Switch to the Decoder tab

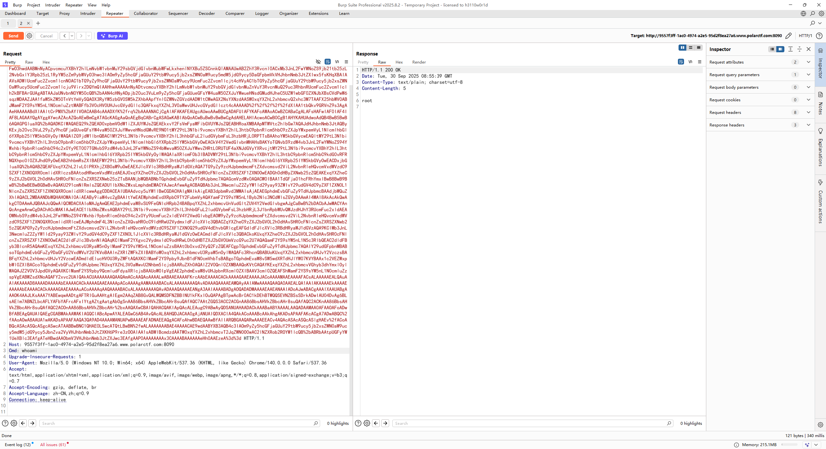206,14
